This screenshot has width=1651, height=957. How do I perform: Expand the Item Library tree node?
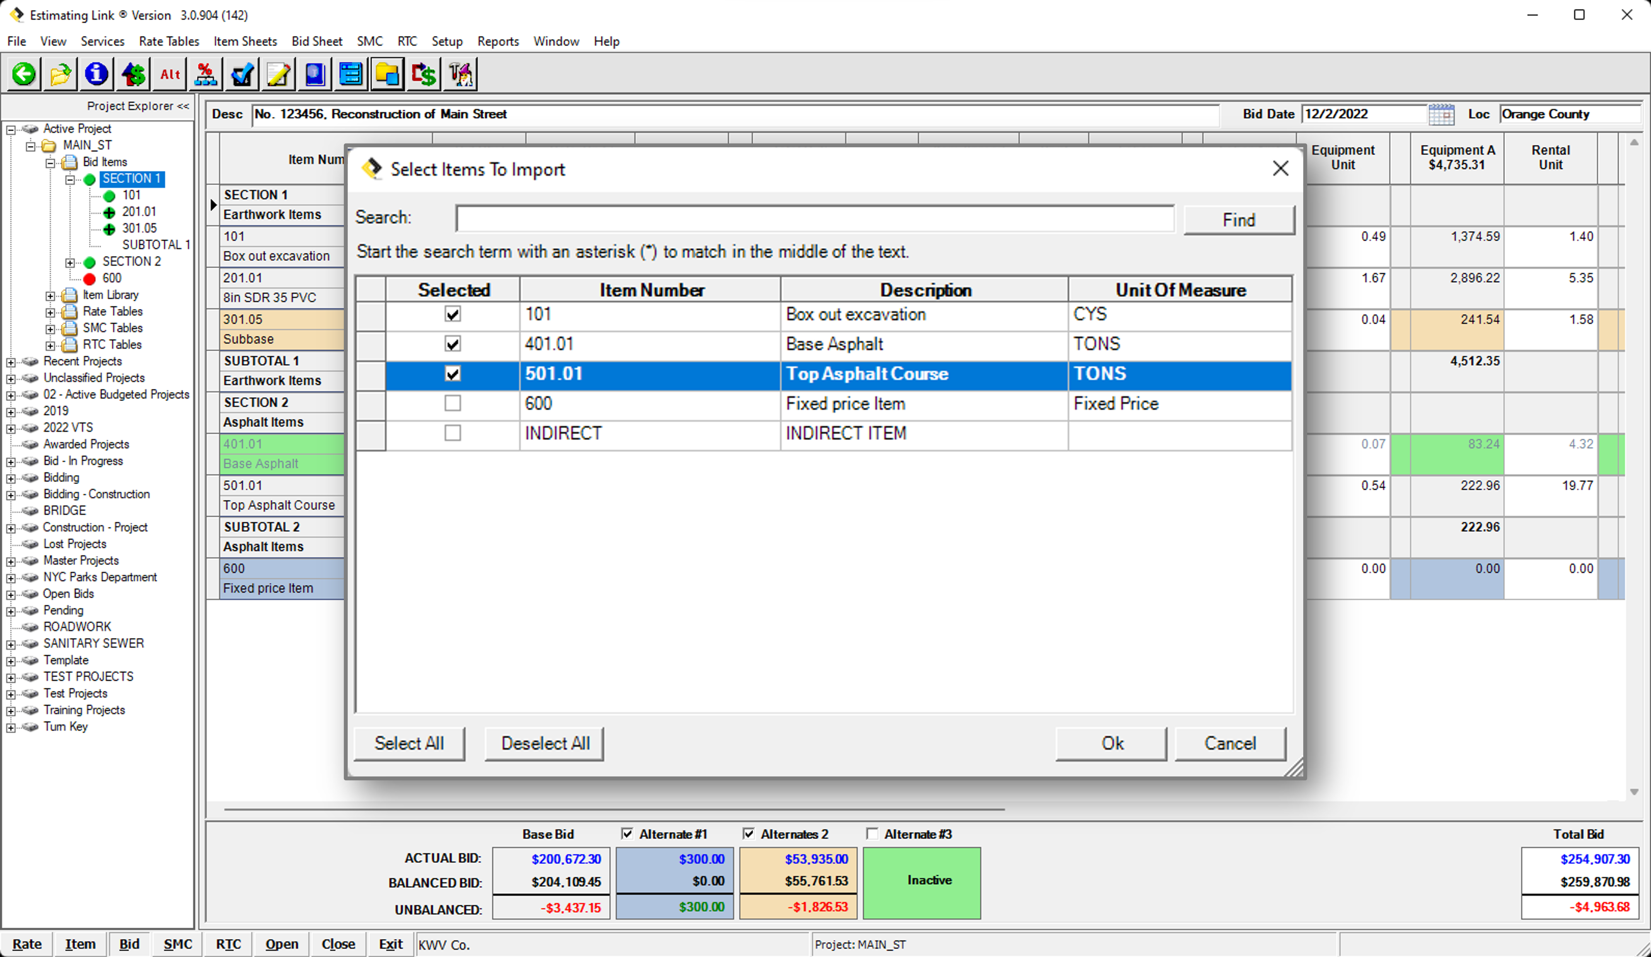[50, 295]
